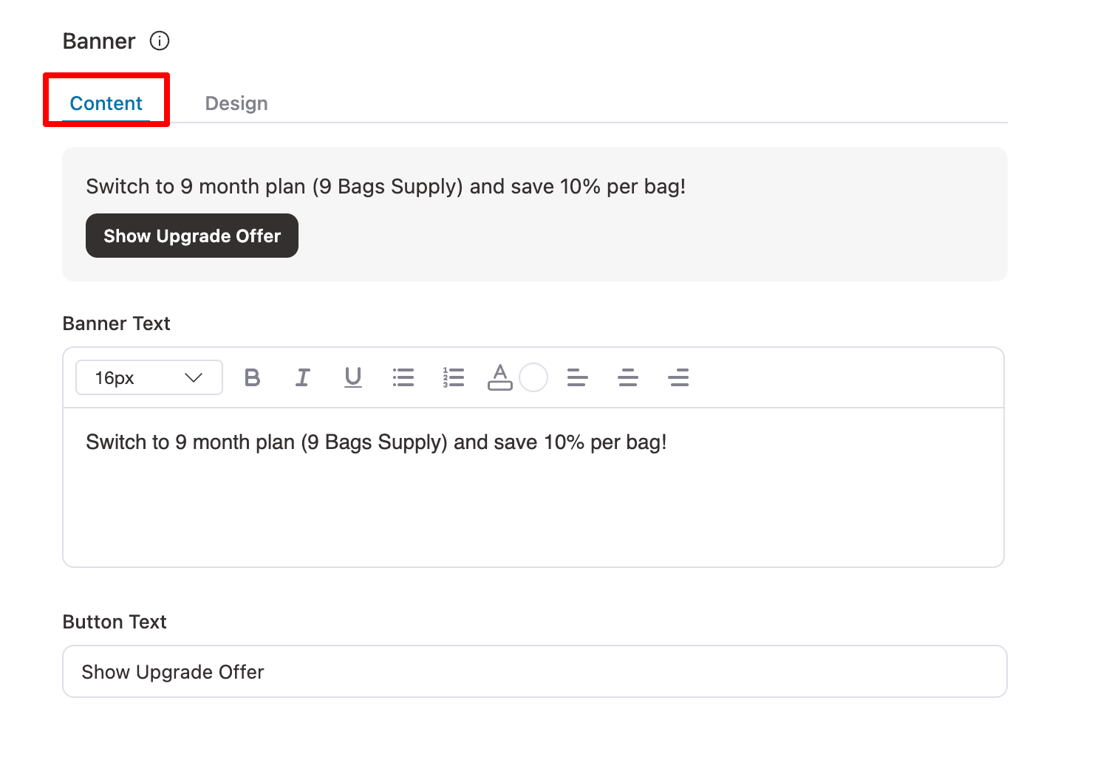1095x771 pixels.
Task: Click the text color icon
Action: tap(500, 377)
